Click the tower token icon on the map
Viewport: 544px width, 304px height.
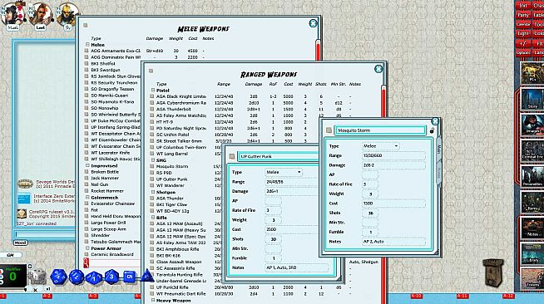[493, 272]
